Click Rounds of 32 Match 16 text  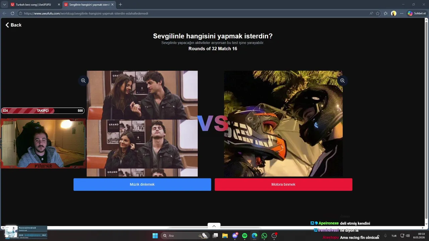(213, 49)
